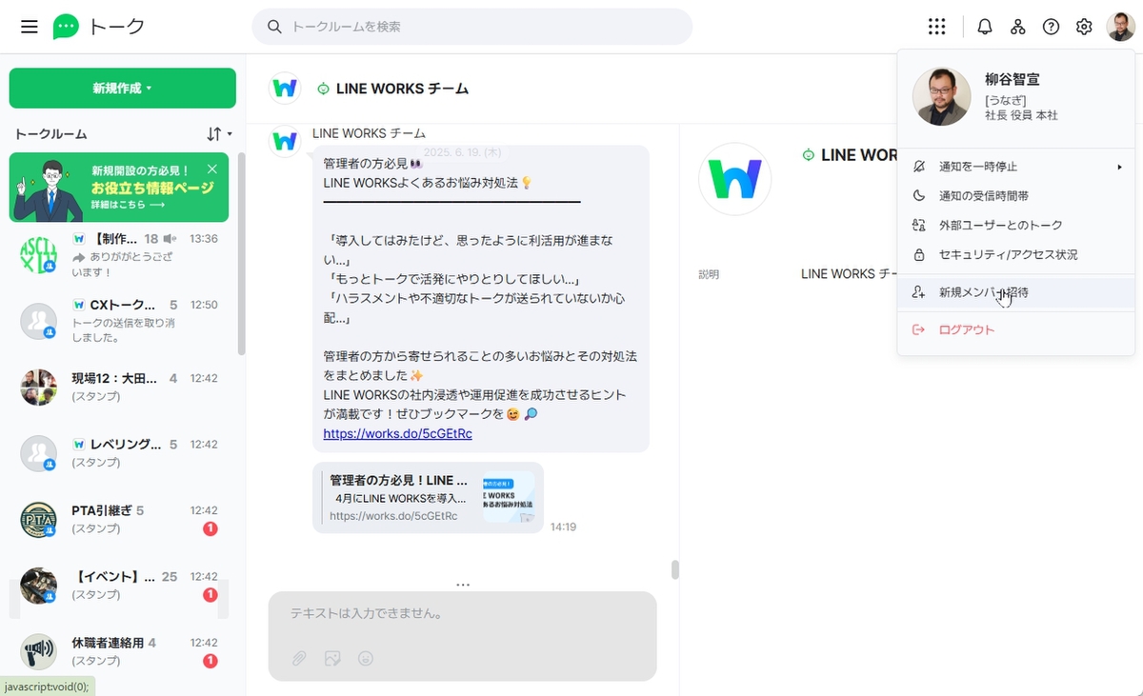The height and width of the screenshot is (696, 1143).
Task: Click the PTA引継ぎ unread badge
Action: click(211, 529)
